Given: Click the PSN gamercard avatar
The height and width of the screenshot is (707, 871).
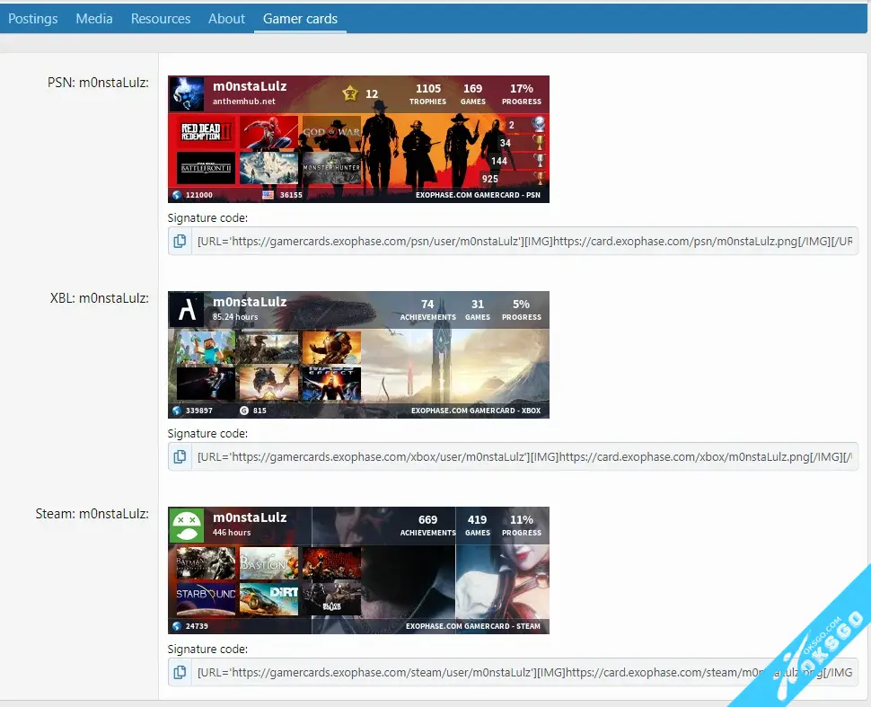Looking at the screenshot, I should point(187,93).
